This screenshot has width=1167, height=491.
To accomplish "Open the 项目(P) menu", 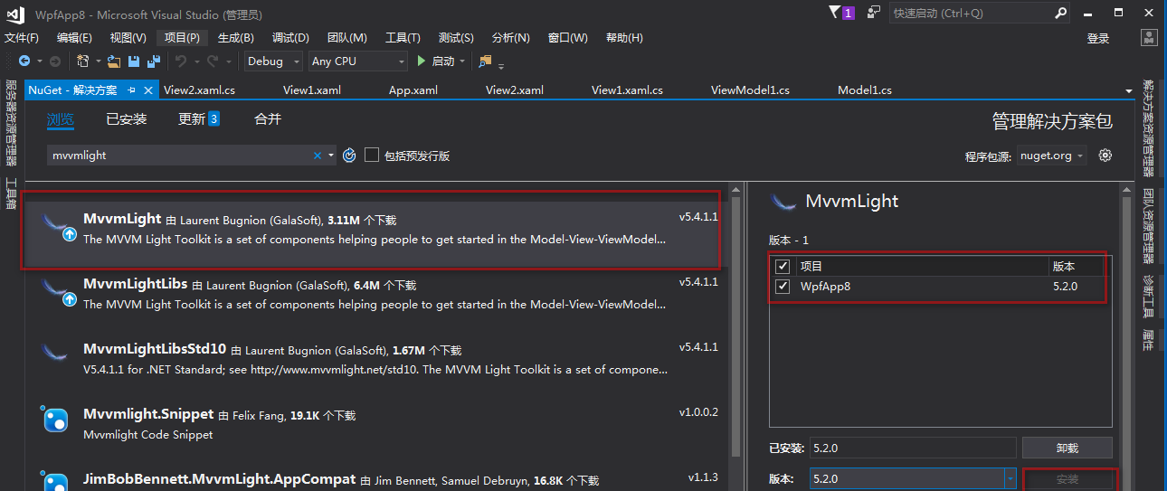I will pyautogui.click(x=182, y=38).
